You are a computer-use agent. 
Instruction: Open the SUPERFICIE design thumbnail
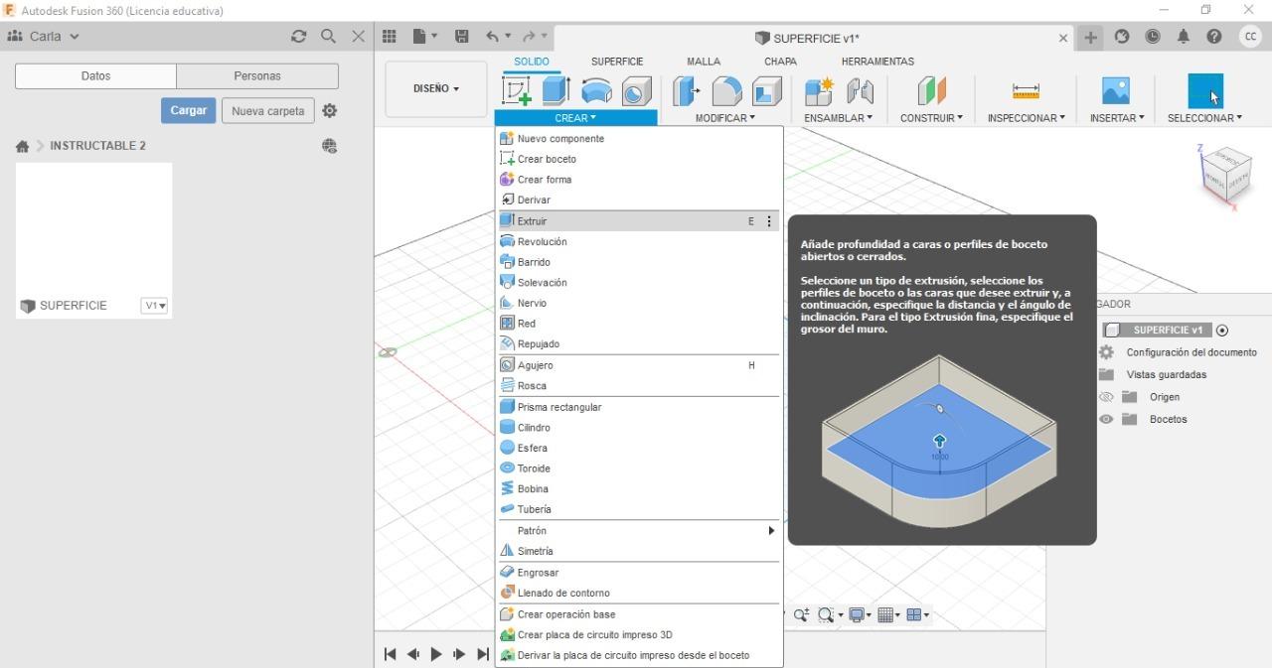tap(93, 240)
